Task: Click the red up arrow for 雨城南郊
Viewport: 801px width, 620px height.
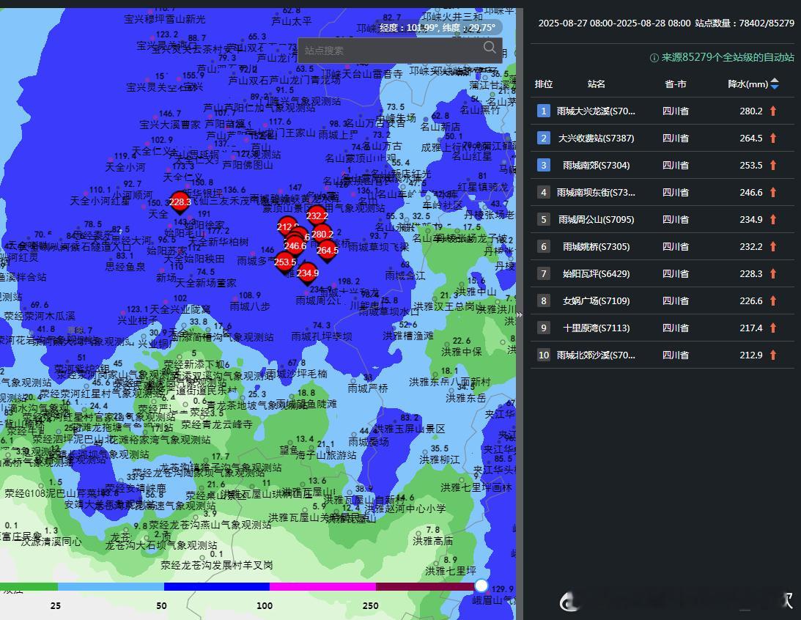Action: point(773,165)
